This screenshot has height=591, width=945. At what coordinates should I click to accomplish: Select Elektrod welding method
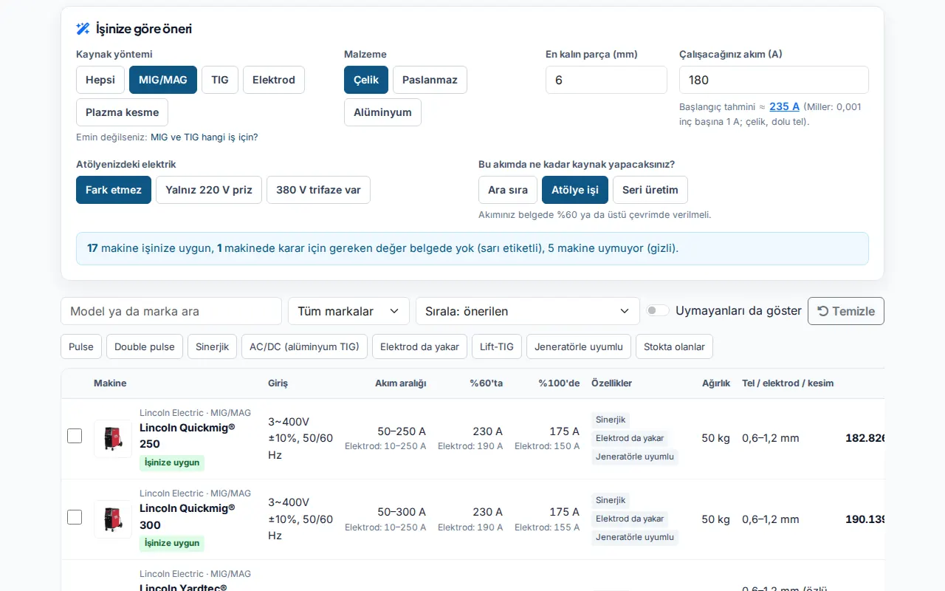(274, 80)
